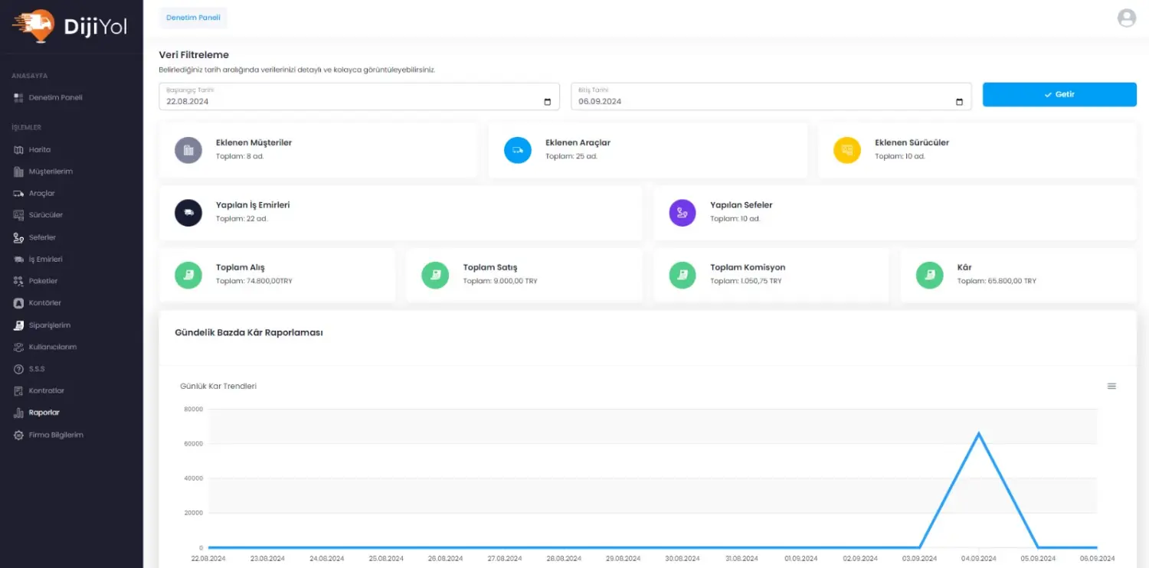Click the blue Eklenen Araçlar truck icon
Viewport: 1149px width, 568px height.
[x=518, y=150]
